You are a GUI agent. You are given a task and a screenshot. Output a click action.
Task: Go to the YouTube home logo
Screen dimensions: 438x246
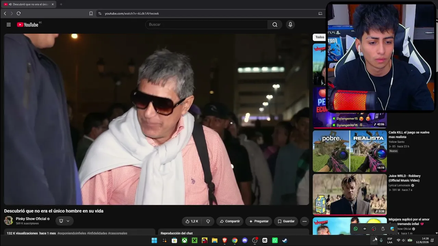(x=28, y=25)
